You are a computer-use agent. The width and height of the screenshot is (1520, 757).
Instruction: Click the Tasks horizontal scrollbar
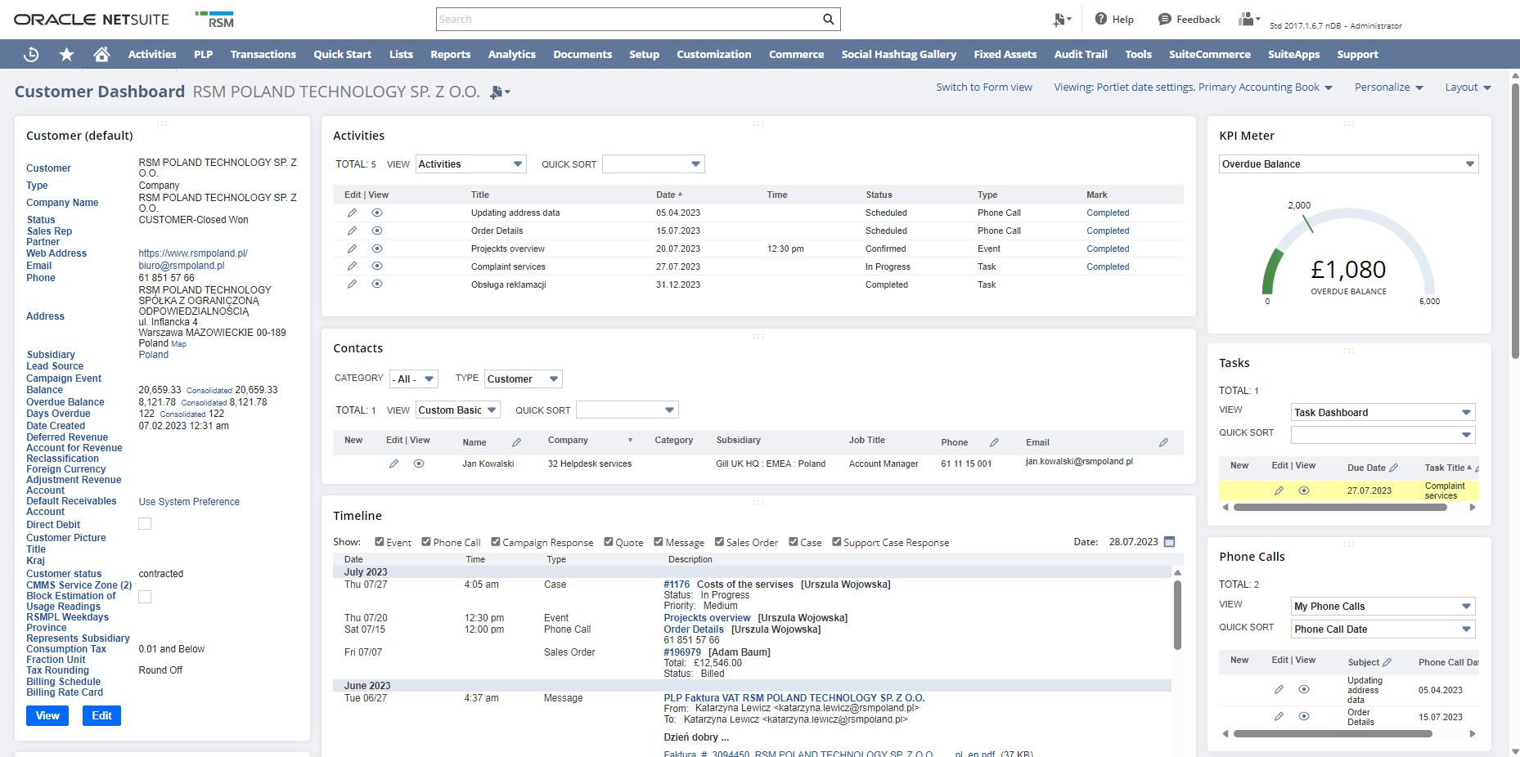click(1339, 508)
